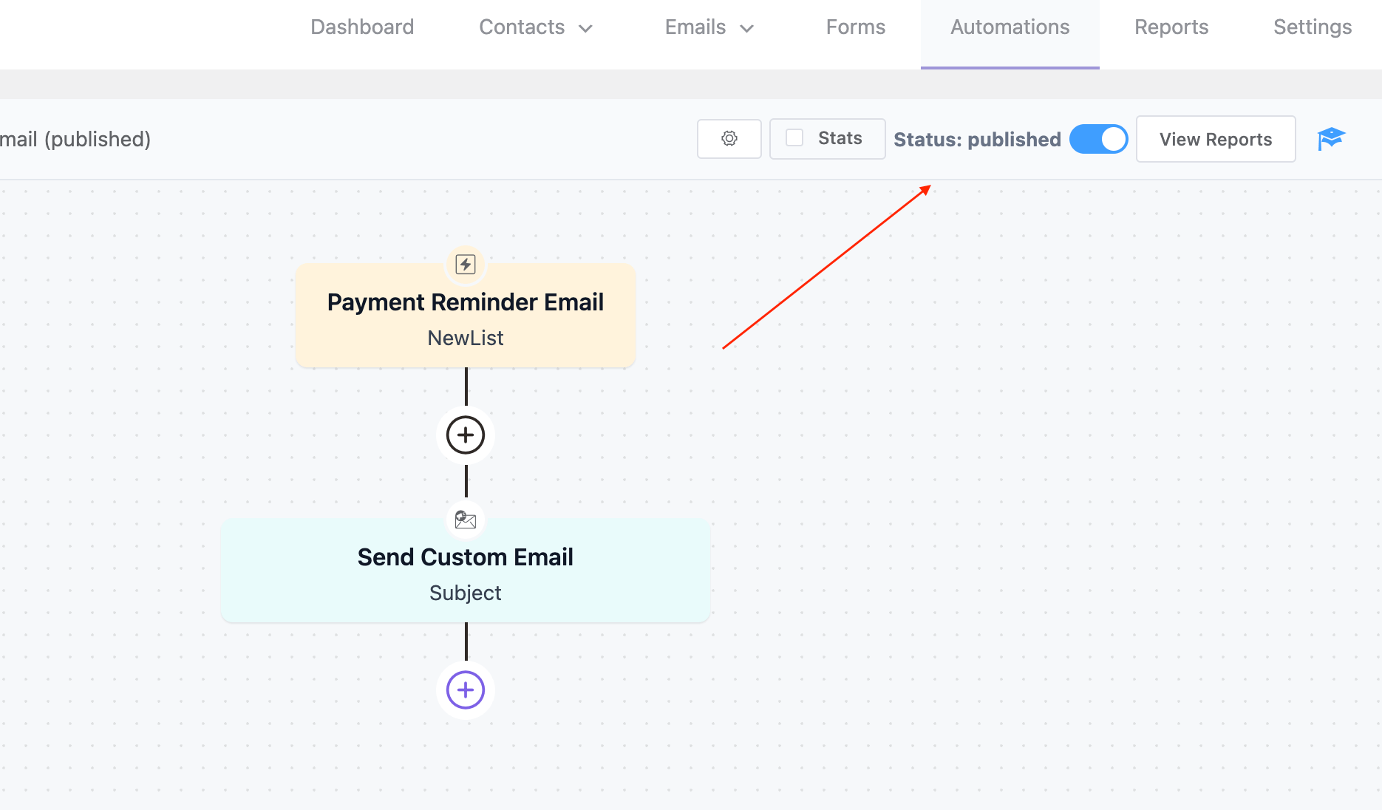Enable the Stats checkbox
The width and height of the screenshot is (1382, 810).
(x=794, y=138)
